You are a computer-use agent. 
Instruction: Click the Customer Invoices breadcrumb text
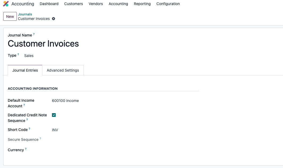(x=34, y=19)
